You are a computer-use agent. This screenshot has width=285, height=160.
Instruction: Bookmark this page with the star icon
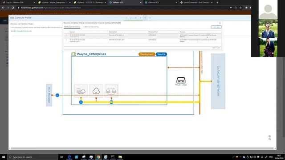click(x=240, y=8)
